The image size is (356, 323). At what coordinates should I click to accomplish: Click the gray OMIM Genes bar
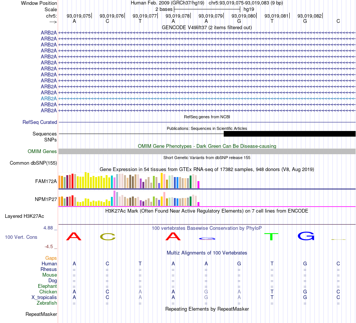click(207, 151)
